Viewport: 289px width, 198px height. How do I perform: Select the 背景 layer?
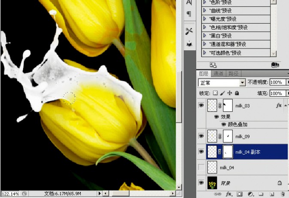coord(247,183)
